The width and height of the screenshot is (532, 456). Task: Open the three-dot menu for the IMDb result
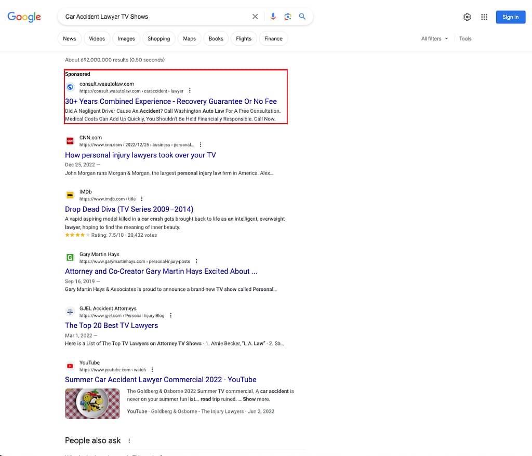click(x=142, y=199)
